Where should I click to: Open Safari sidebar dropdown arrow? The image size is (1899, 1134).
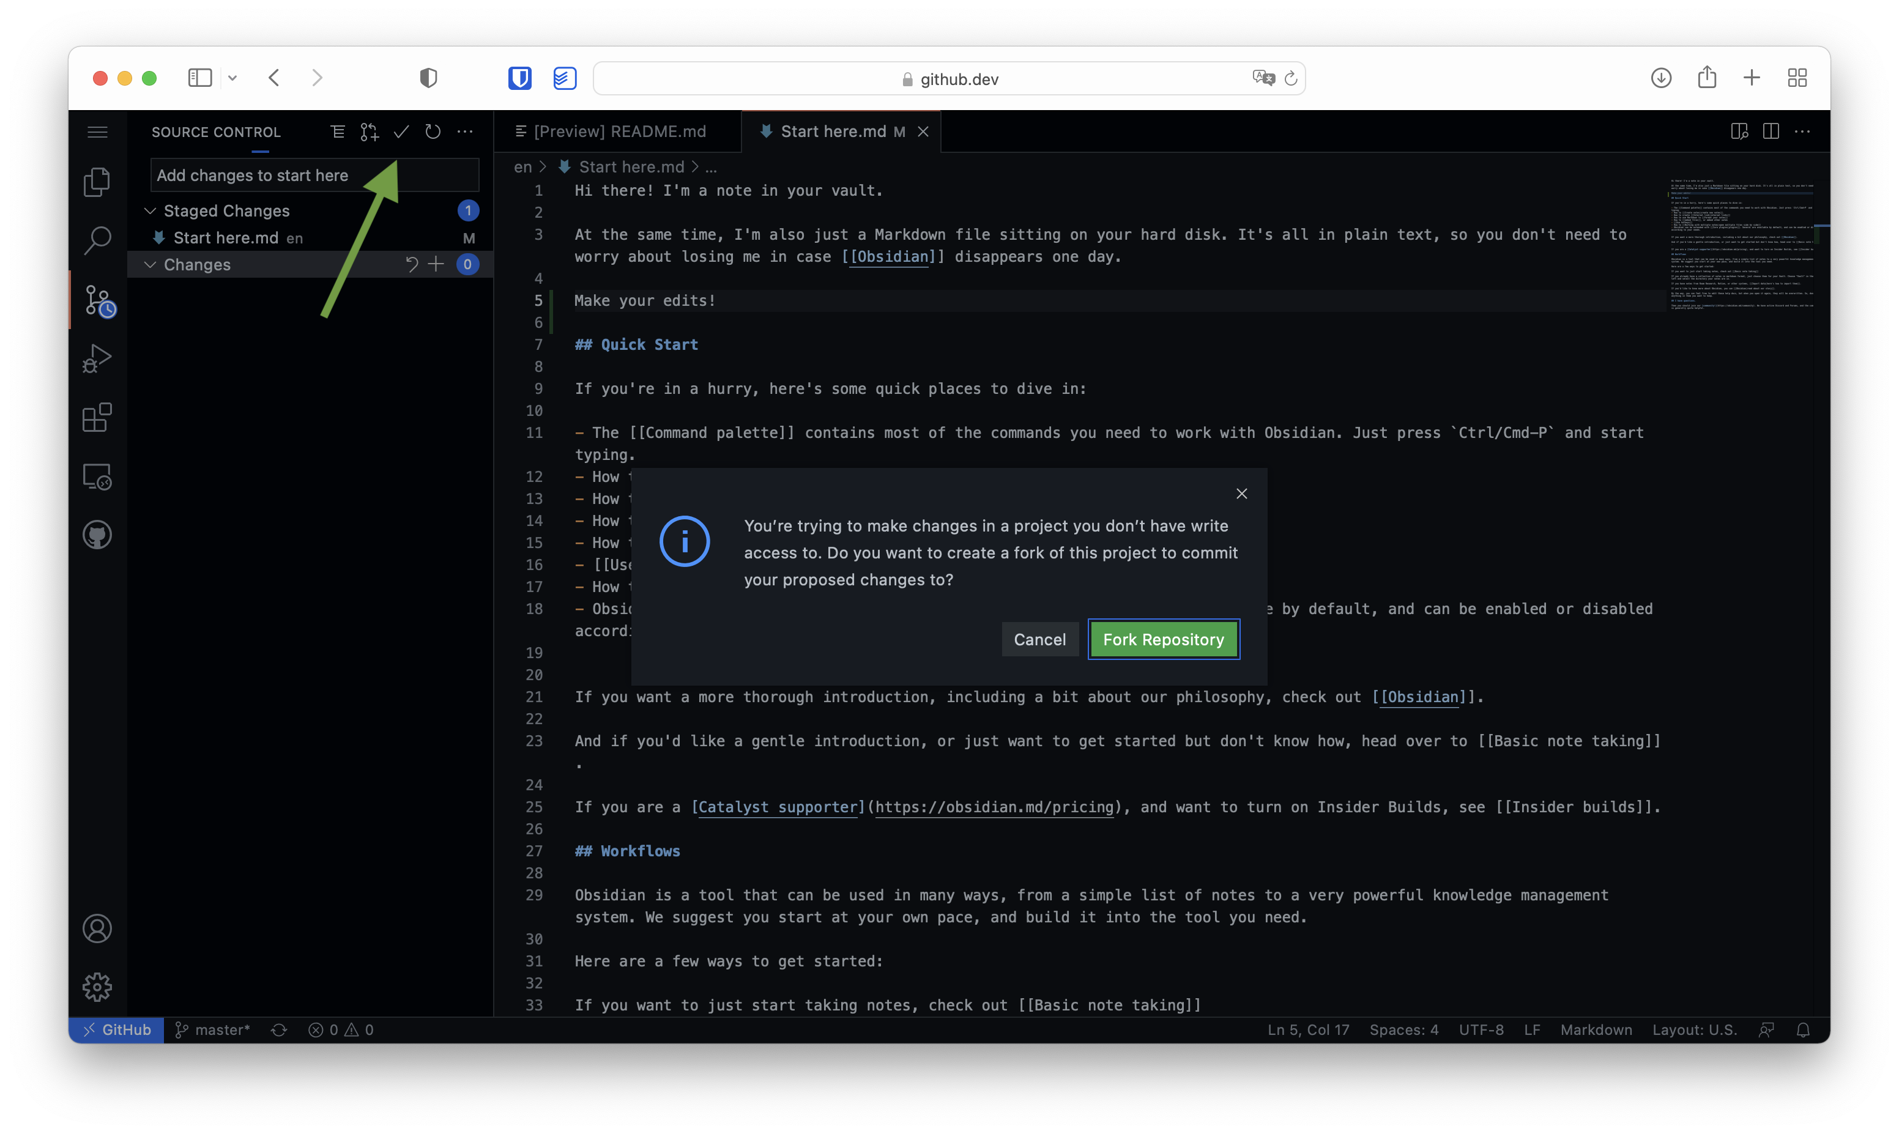pyautogui.click(x=232, y=78)
